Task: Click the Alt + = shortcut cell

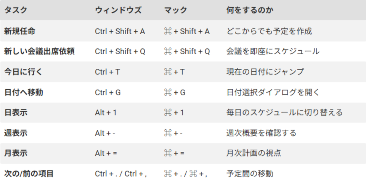Action: 106,154
